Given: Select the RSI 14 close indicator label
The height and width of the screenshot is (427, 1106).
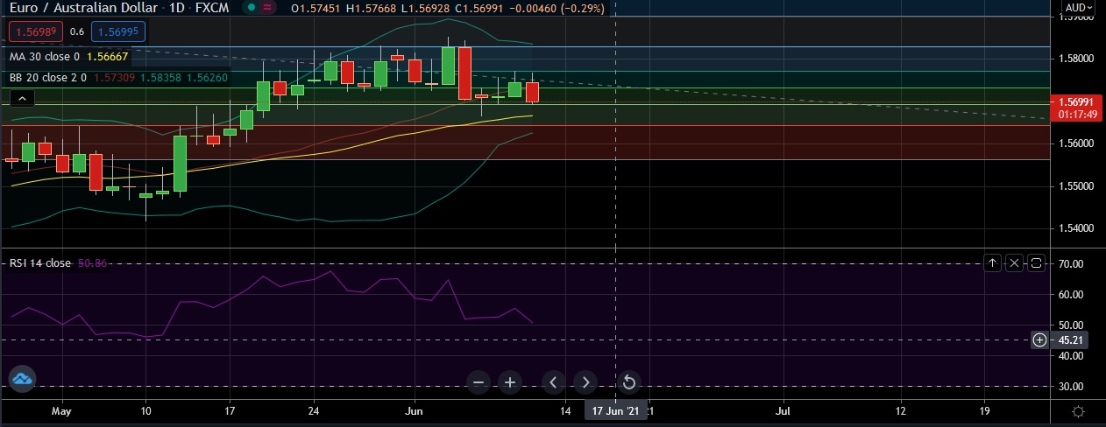Looking at the screenshot, I should (x=40, y=262).
